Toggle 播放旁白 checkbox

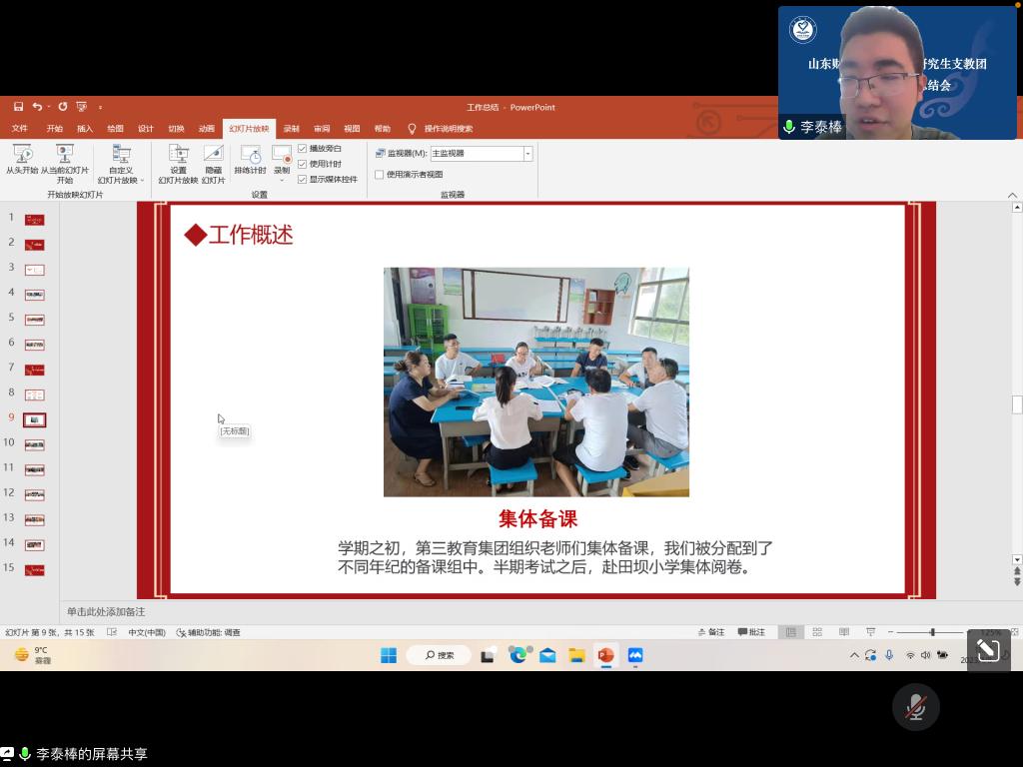[x=303, y=149]
